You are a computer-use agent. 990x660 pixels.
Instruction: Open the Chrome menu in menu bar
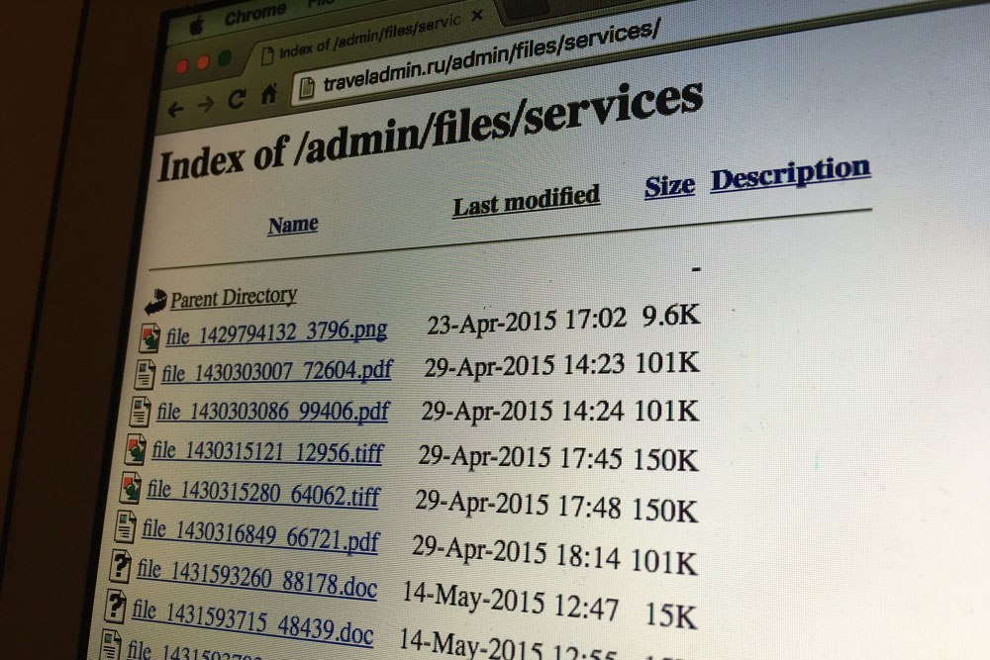[x=254, y=14]
